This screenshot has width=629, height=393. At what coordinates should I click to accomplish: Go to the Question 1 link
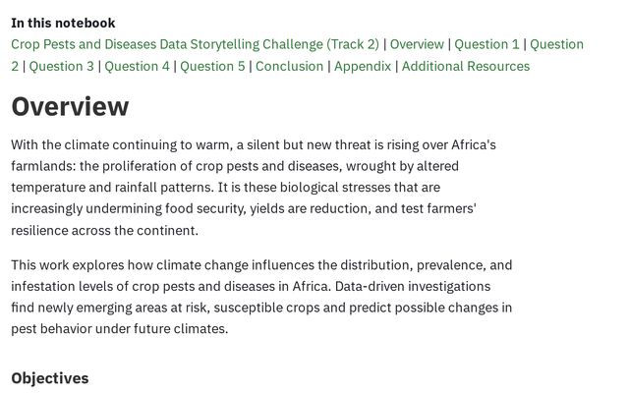pos(486,44)
